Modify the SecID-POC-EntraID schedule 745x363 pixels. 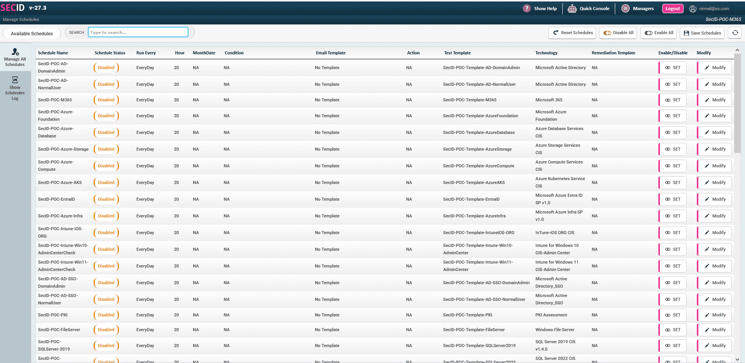[x=715, y=200]
